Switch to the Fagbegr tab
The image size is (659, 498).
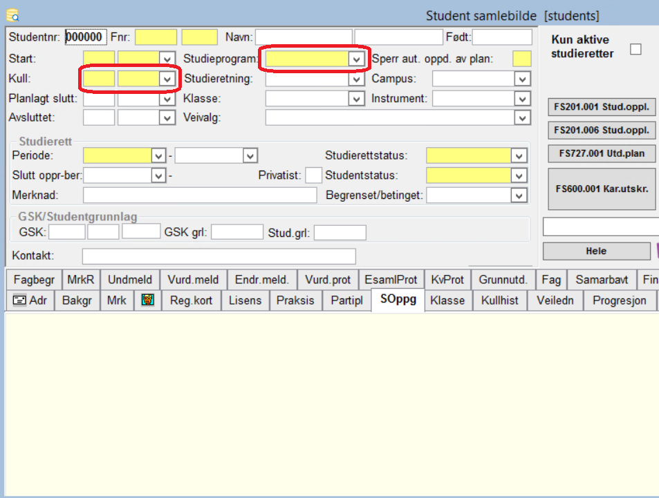pos(34,280)
